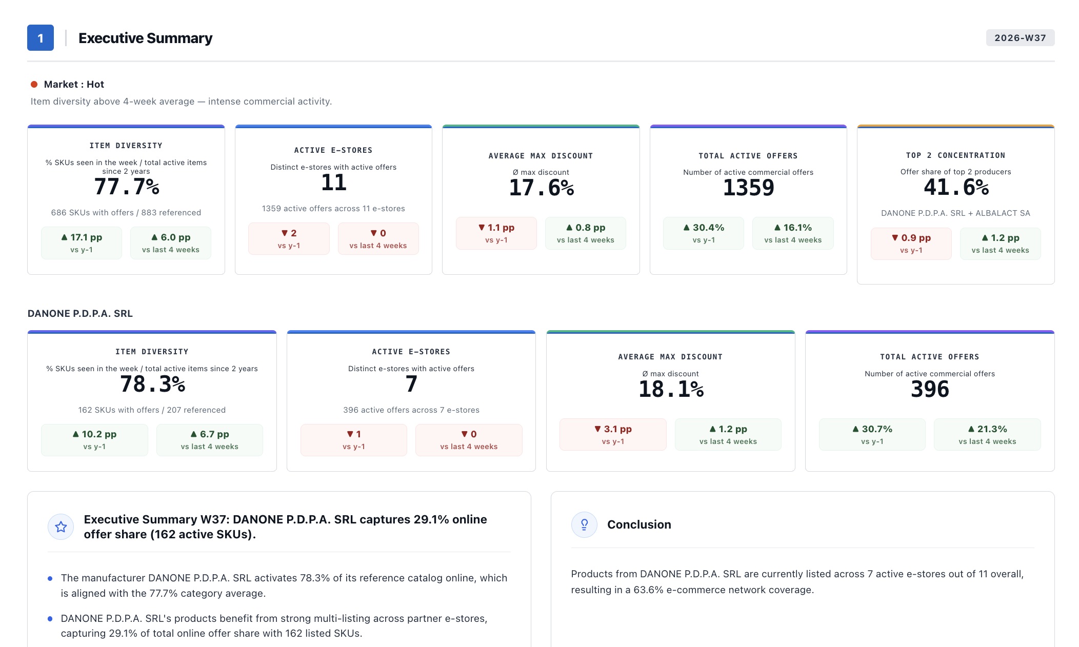Click the Danone Active E-Stores value 7
The width and height of the screenshot is (1079, 647).
coord(411,384)
